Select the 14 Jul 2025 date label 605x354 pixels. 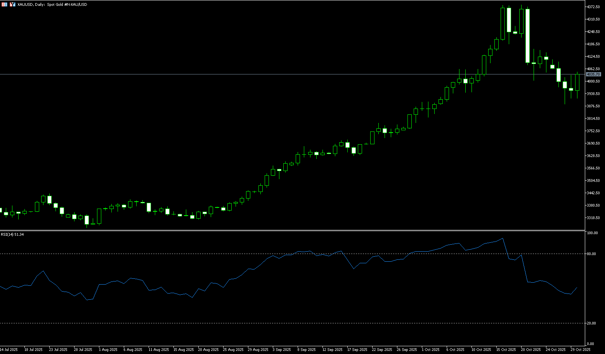click(9, 350)
